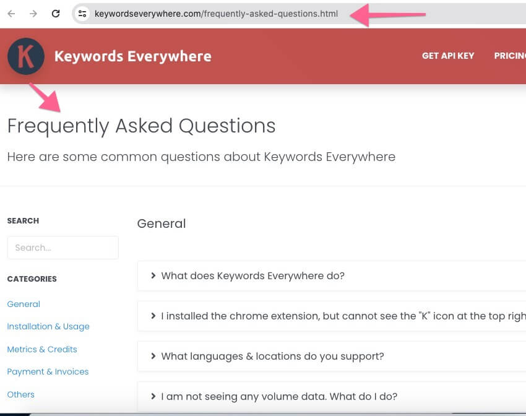Select the URL in the address bar

[x=216, y=14]
